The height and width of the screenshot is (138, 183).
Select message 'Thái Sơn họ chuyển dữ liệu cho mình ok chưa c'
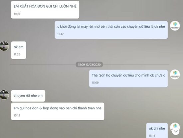click(x=128, y=79)
